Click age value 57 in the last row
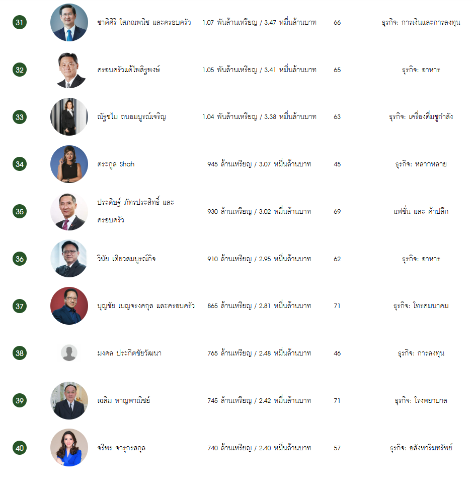 tap(337, 448)
